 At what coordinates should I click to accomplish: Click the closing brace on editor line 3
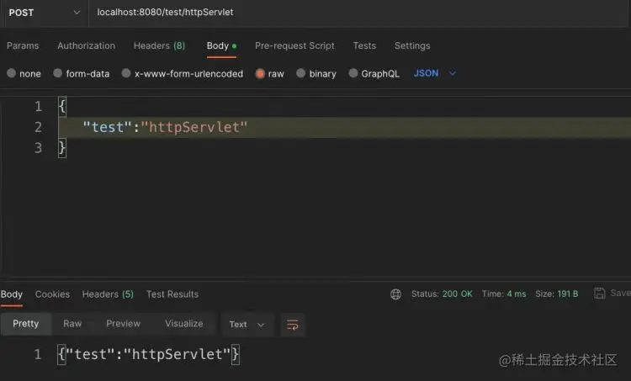point(62,148)
